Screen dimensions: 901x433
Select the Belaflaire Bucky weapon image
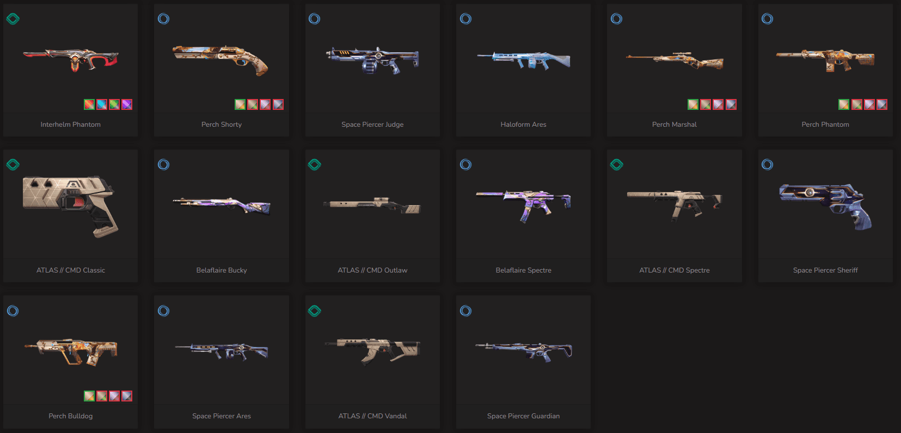(x=222, y=206)
